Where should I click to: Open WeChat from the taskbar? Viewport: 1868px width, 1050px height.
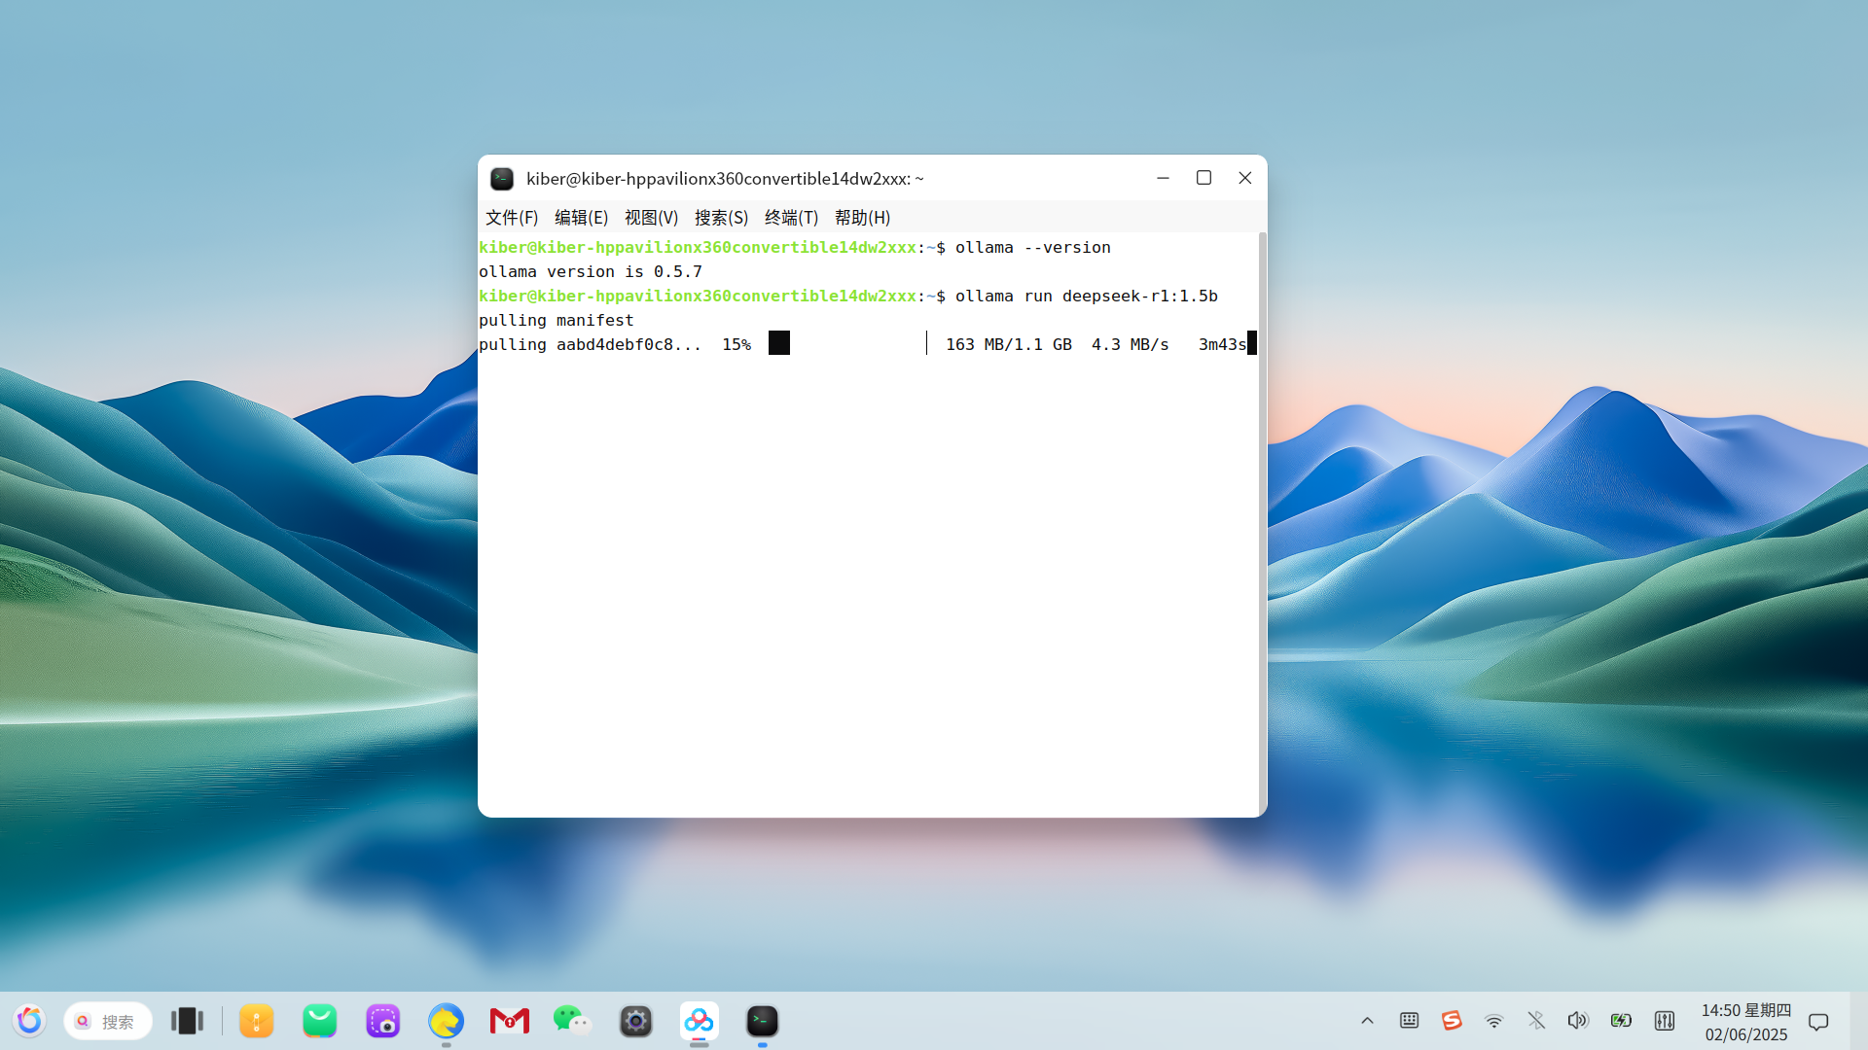click(572, 1021)
